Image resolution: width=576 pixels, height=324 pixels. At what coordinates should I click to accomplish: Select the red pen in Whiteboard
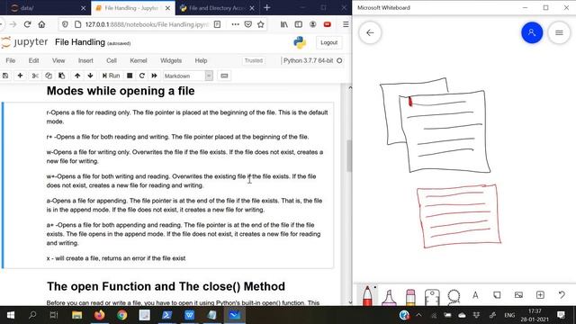pyautogui.click(x=367, y=296)
